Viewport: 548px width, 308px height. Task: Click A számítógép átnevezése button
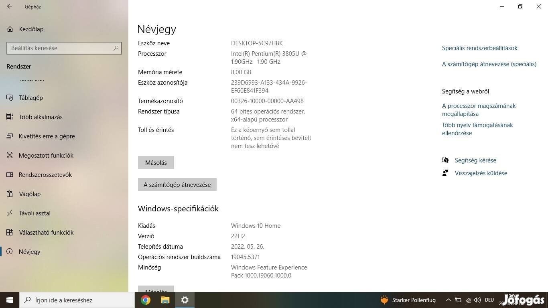[x=177, y=184]
